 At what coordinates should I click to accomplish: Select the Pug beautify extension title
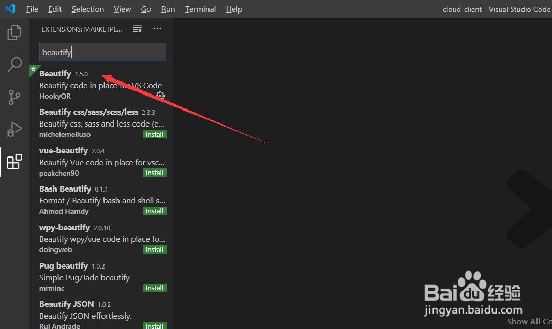(x=64, y=266)
